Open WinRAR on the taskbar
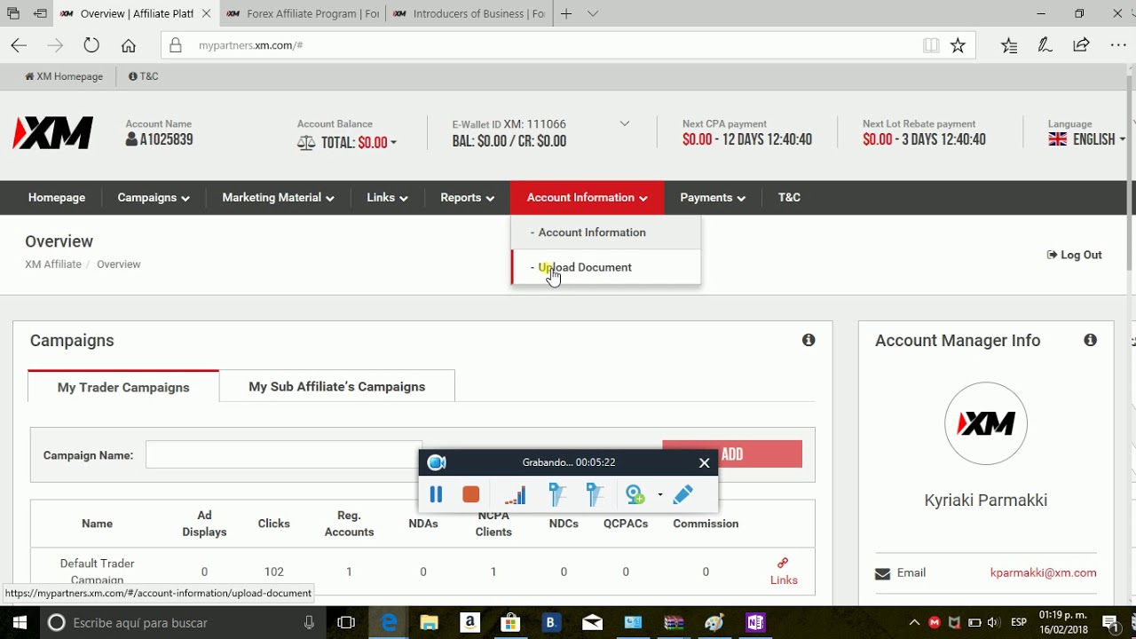Screen dimensions: 1136x639 pyautogui.click(x=674, y=622)
